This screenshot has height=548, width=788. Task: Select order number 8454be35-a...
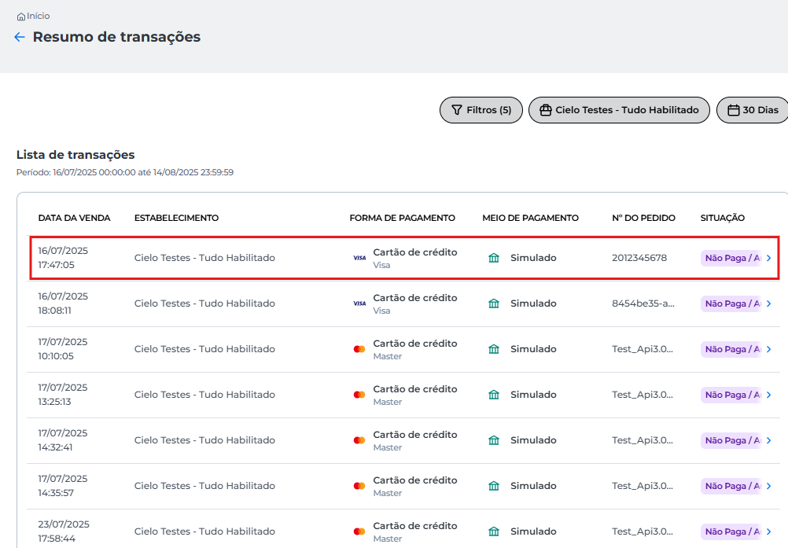[643, 303]
